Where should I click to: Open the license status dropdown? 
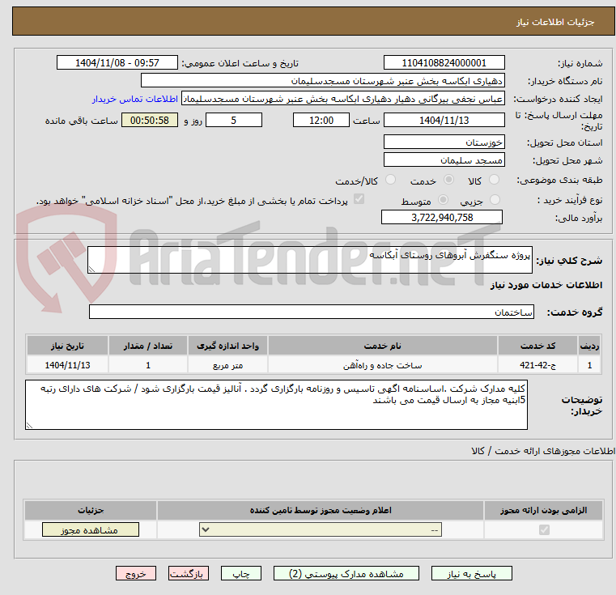pos(321,529)
